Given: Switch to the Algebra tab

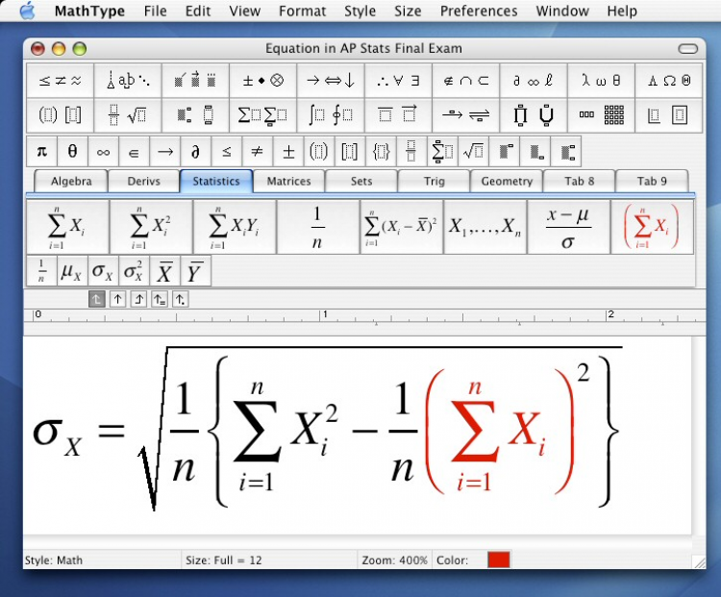Looking at the screenshot, I should point(71,182).
